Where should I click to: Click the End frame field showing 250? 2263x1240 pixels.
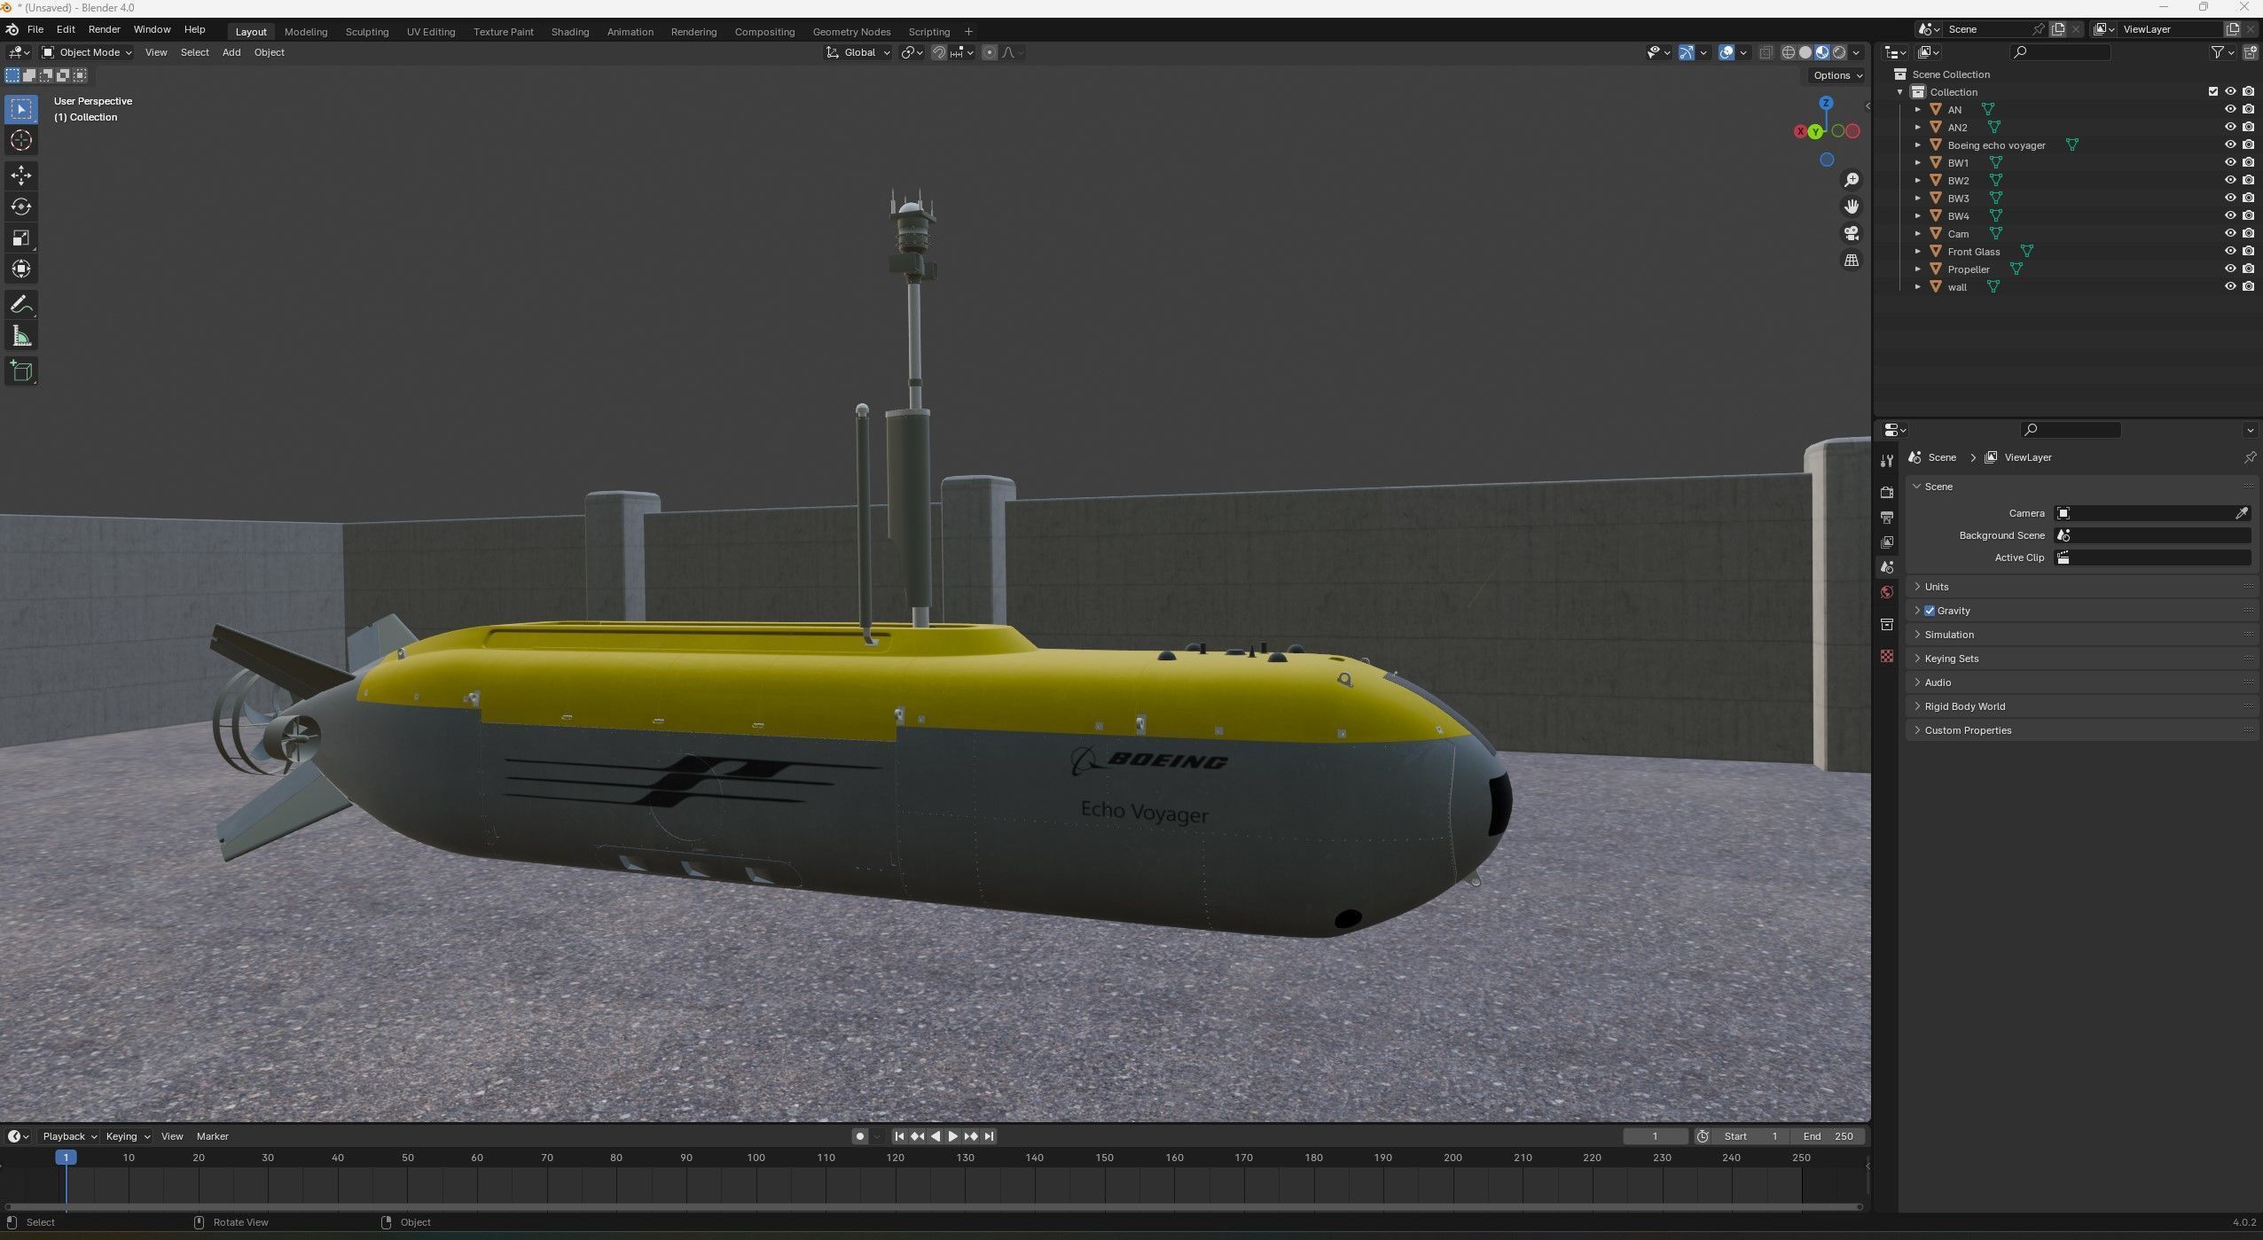pyautogui.click(x=1828, y=1136)
